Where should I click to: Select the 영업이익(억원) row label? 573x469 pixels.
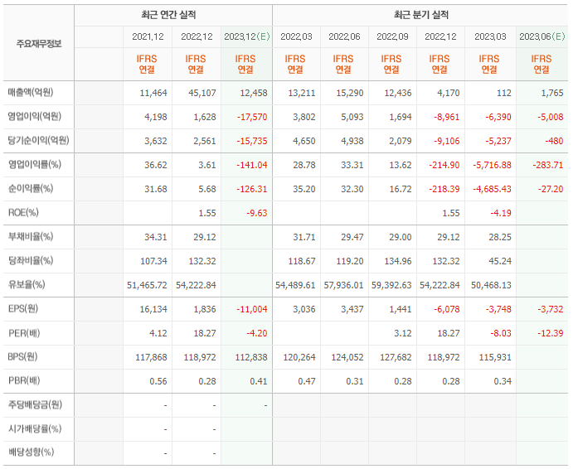[x=35, y=117]
